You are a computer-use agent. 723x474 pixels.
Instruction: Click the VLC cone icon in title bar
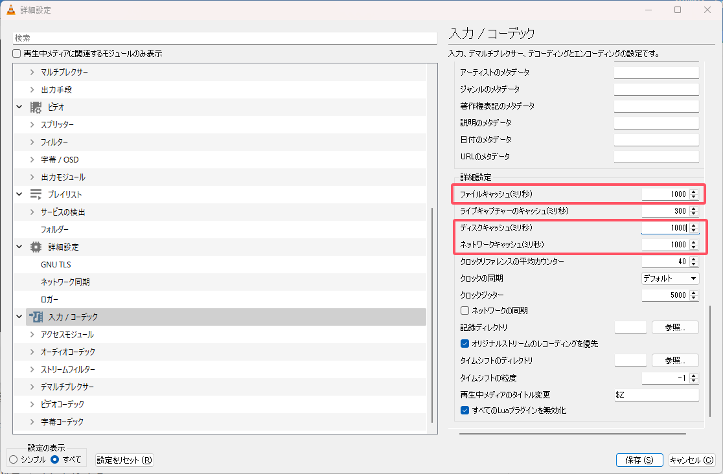click(x=11, y=10)
